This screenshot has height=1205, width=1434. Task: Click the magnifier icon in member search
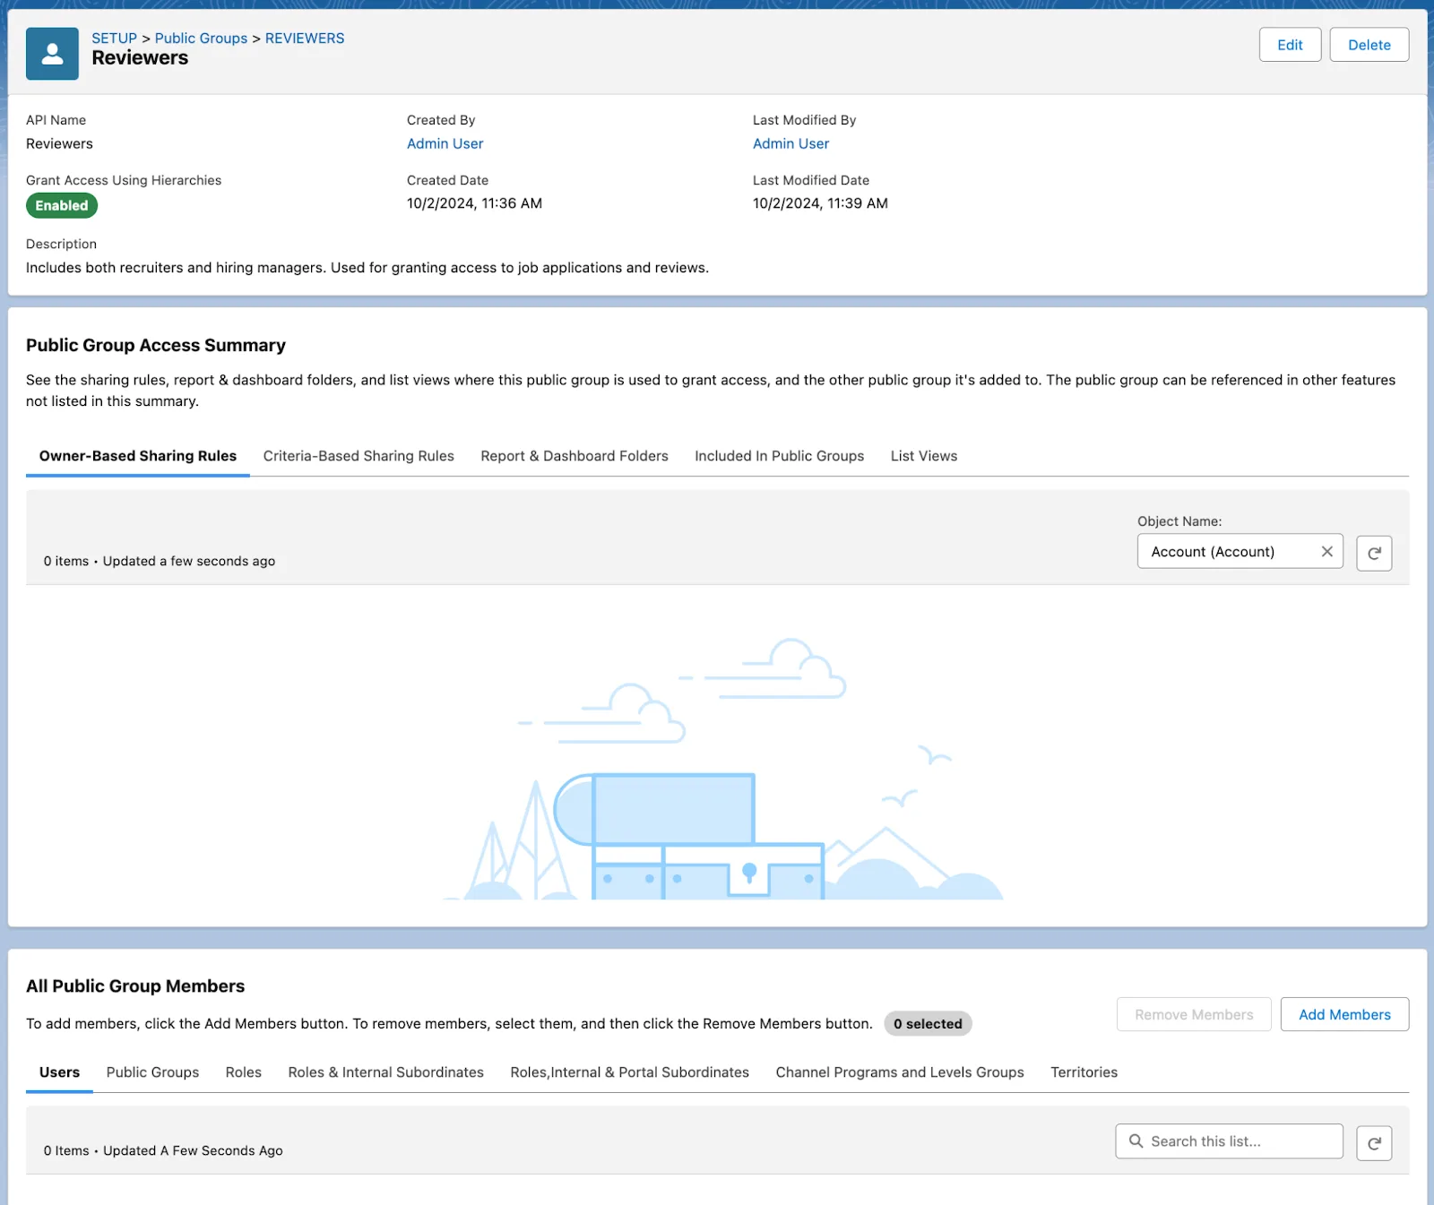click(1136, 1141)
